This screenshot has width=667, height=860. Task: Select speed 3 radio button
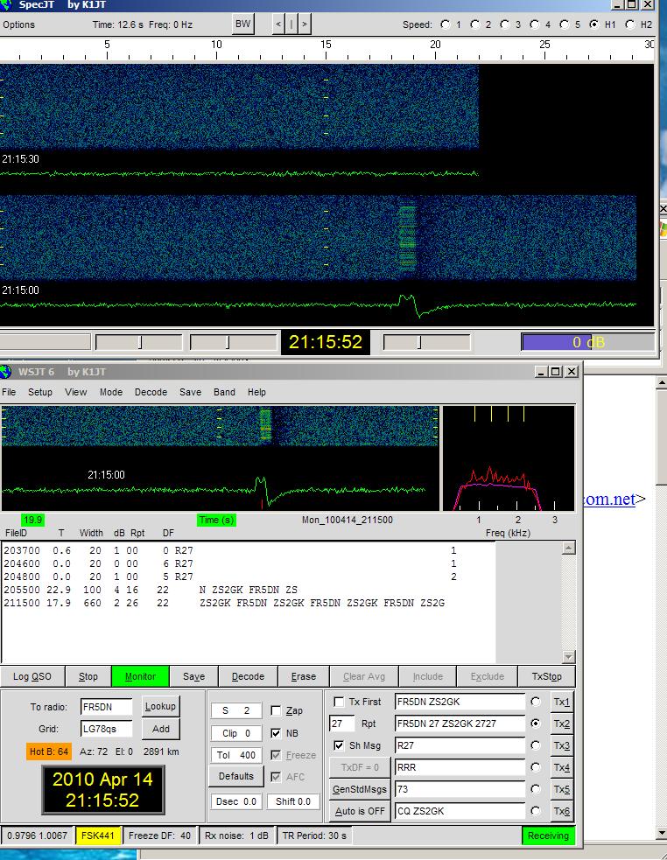[505, 24]
